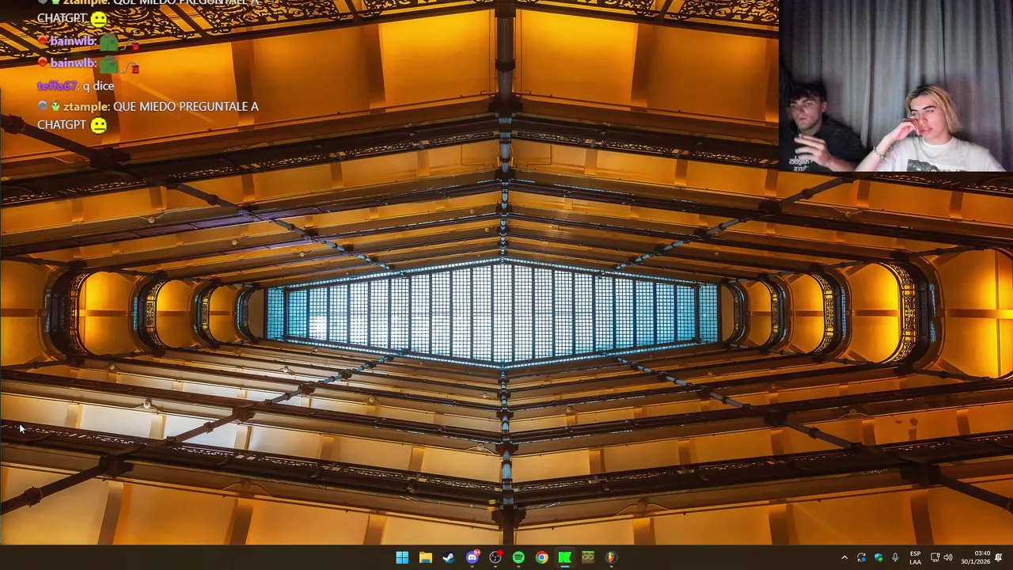1013x570 pixels.
Task: Expand the hidden system tray icons chevron
Action: coord(844,557)
